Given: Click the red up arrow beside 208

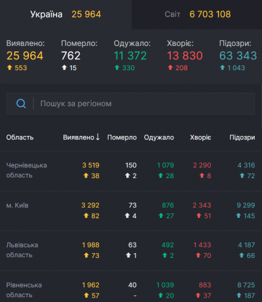Looking at the screenshot, I should point(170,68).
